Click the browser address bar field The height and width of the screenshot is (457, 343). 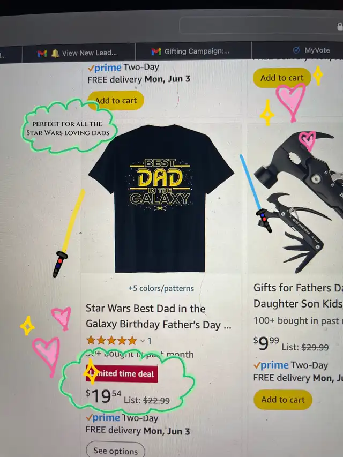click(x=261, y=25)
